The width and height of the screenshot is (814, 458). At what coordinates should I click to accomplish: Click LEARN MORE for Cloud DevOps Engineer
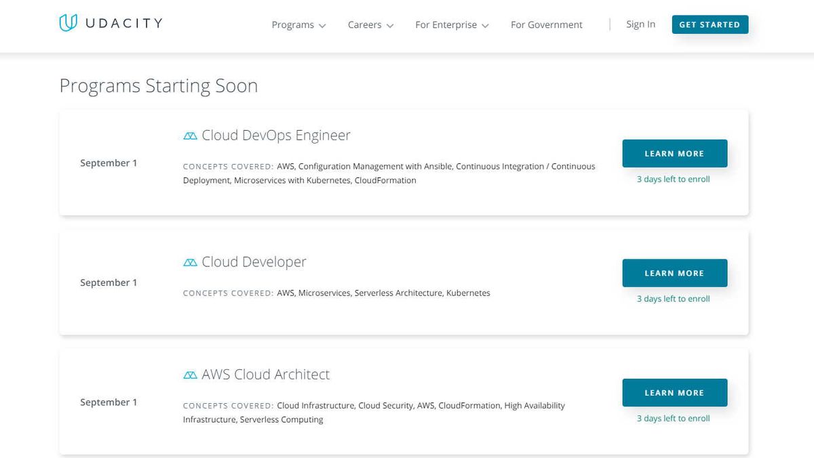coord(674,153)
